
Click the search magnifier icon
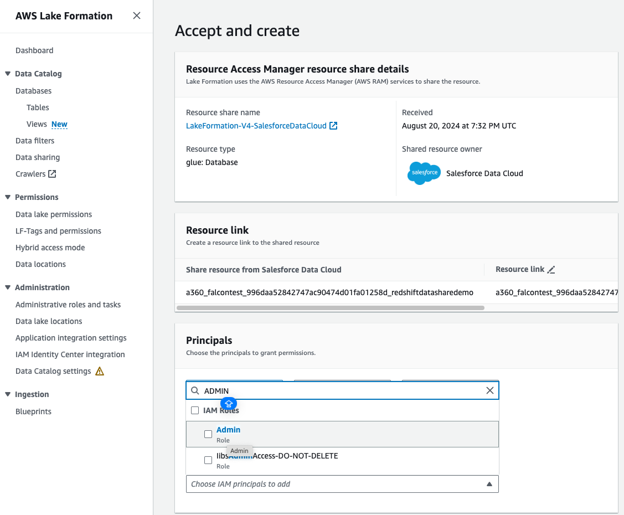195,390
